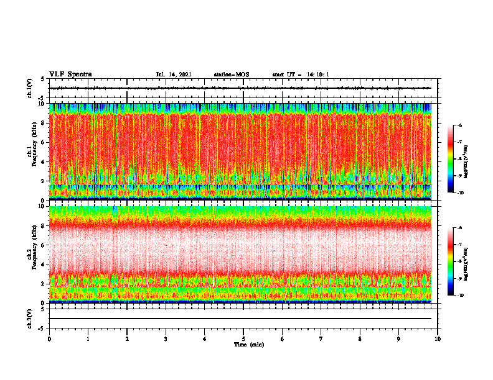Click time axis tick label "9"

click(398, 339)
